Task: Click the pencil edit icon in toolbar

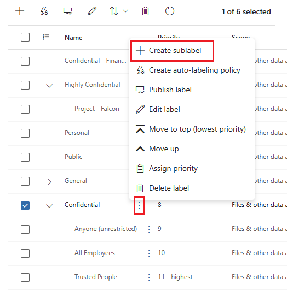Action: 92,11
